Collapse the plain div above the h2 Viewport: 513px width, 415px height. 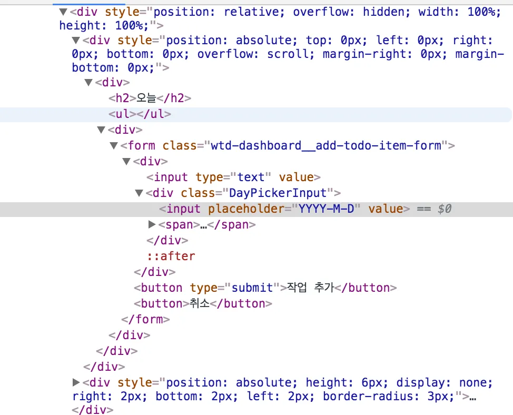(x=88, y=82)
